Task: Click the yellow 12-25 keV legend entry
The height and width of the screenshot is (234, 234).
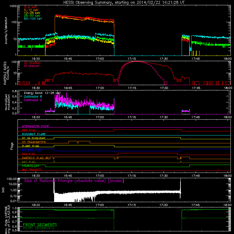Action: tap(32, 13)
